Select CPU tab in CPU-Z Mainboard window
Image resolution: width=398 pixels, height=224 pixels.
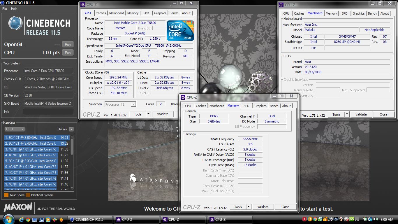(x=286, y=13)
